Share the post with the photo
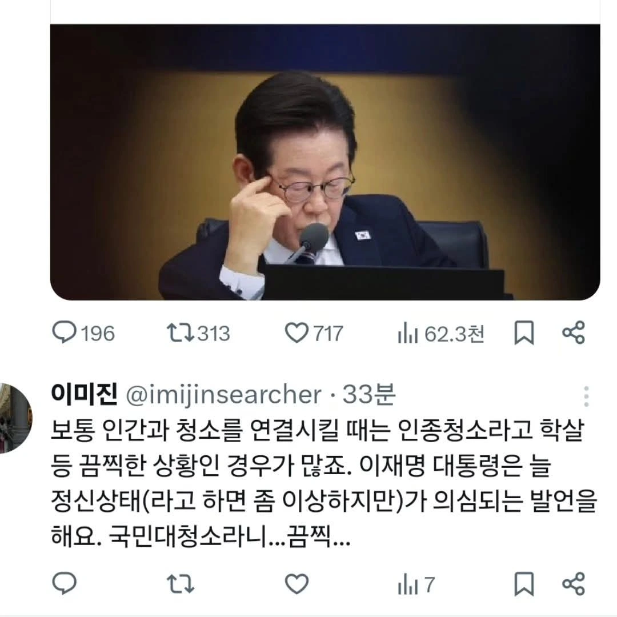 click(x=574, y=333)
